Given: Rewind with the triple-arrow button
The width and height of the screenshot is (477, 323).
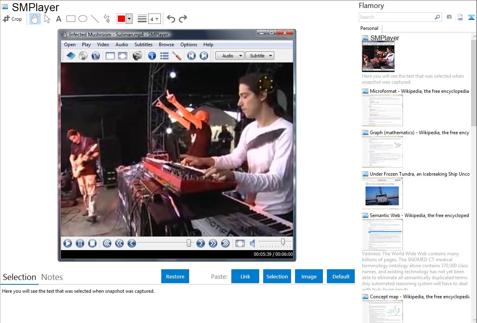Looking at the screenshot, I should pyautogui.click(x=107, y=243).
